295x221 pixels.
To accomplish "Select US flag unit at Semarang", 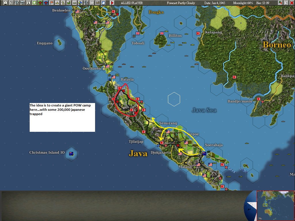I will 168,132.
